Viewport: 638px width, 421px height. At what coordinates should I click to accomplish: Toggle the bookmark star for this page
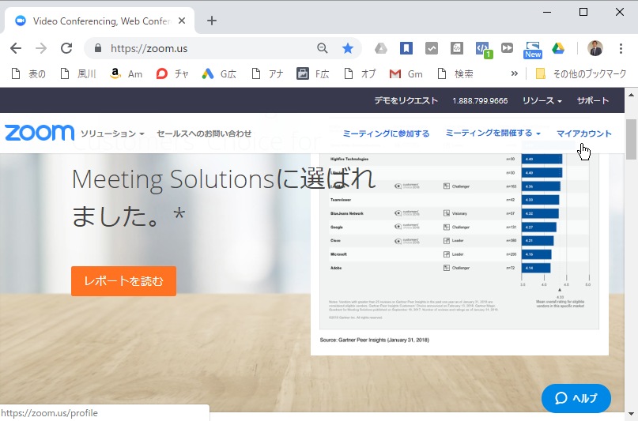click(x=348, y=48)
